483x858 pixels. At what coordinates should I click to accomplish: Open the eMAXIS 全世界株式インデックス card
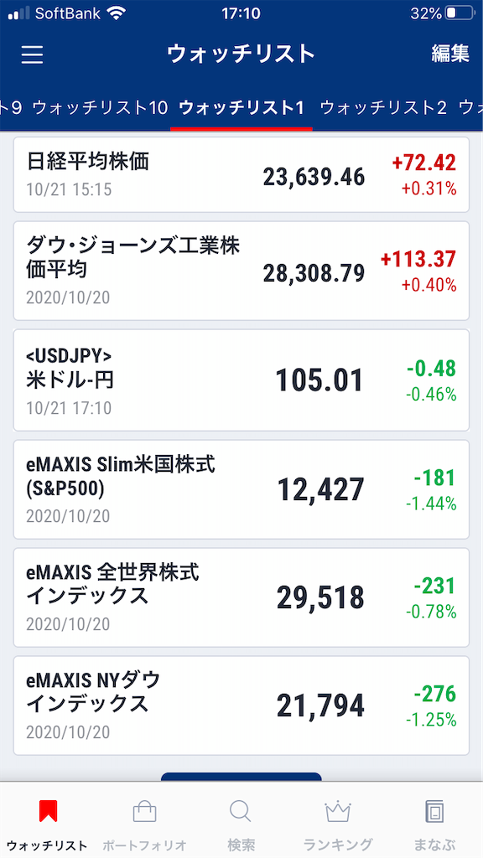pos(241,597)
